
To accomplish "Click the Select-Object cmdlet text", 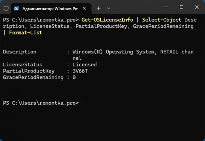I will (x=162, y=20).
